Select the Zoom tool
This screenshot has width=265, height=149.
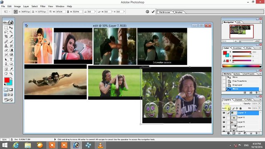click(11, 74)
